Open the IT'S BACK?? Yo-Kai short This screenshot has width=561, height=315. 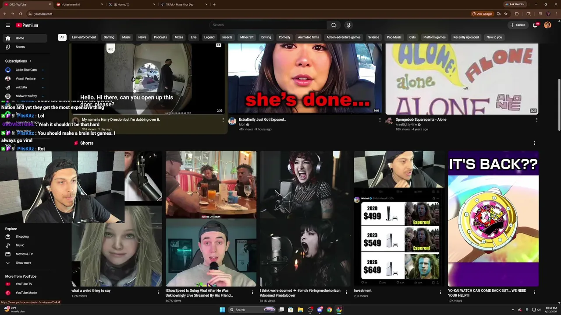click(x=493, y=219)
